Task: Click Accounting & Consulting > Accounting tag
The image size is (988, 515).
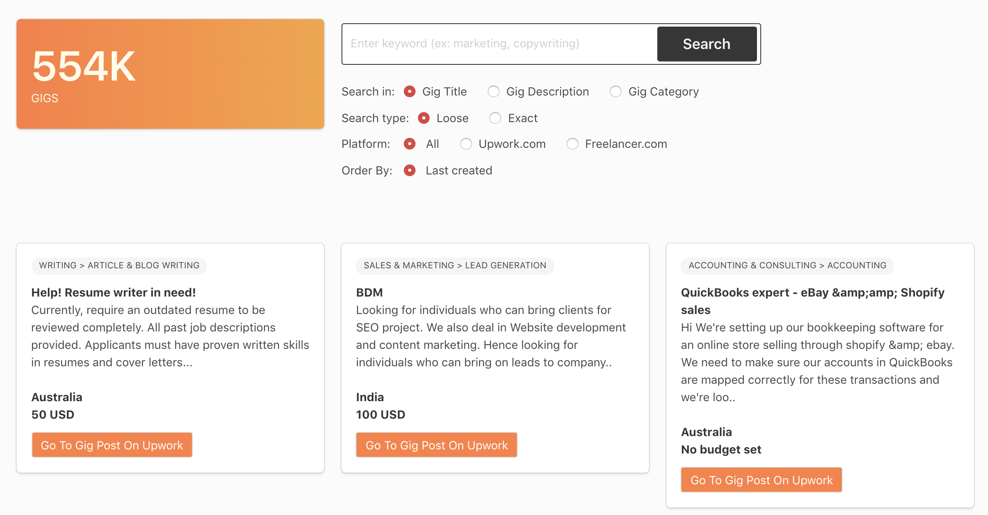Action: point(787,265)
